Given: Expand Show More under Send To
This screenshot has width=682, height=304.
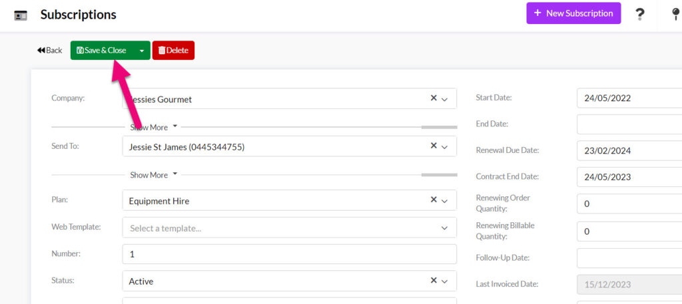Looking at the screenshot, I should pyautogui.click(x=154, y=175).
